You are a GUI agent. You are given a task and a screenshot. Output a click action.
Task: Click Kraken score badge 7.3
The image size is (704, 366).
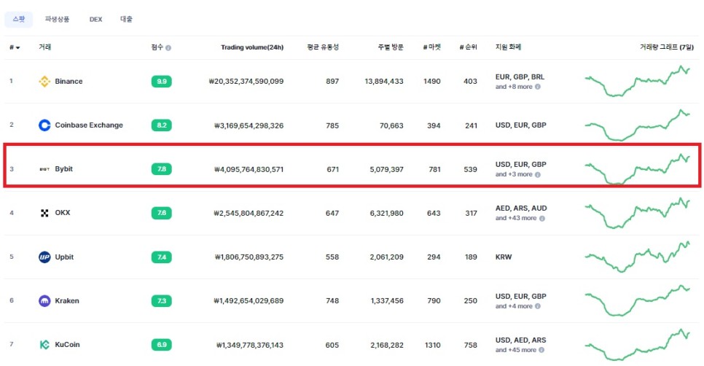point(162,301)
